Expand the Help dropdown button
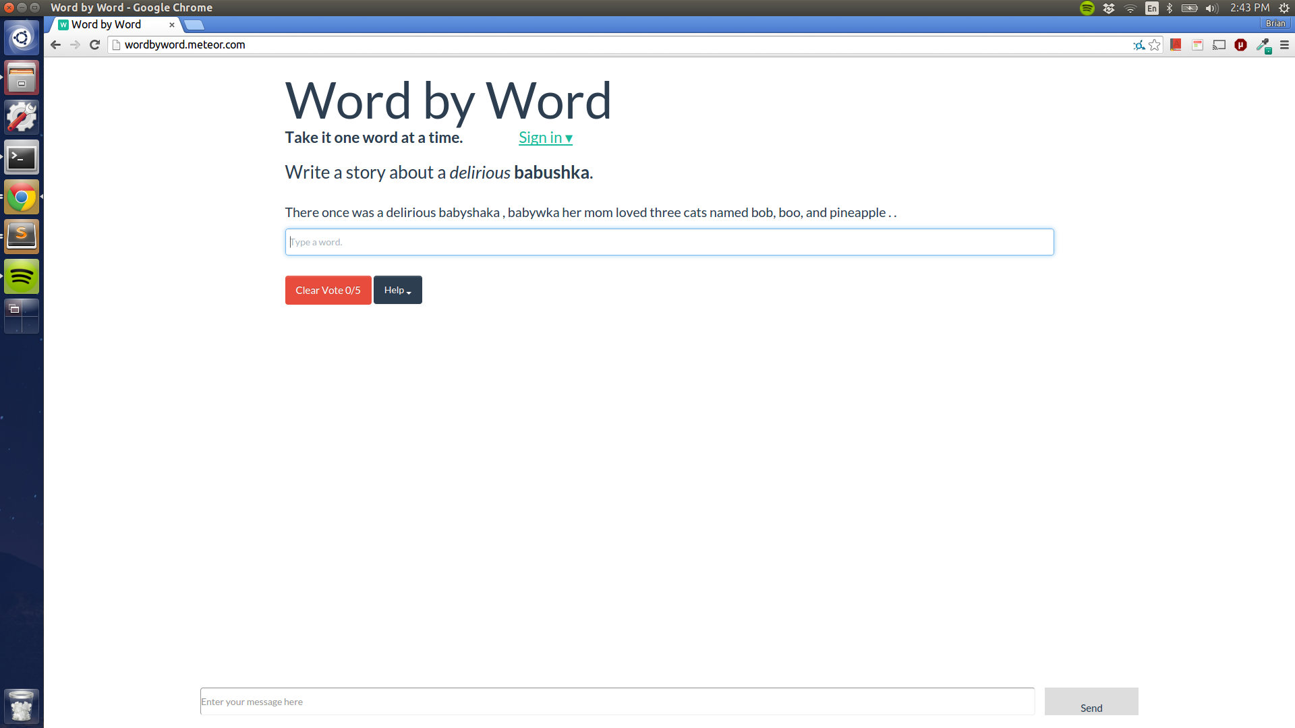Viewport: 1295px width, 728px height. [397, 291]
